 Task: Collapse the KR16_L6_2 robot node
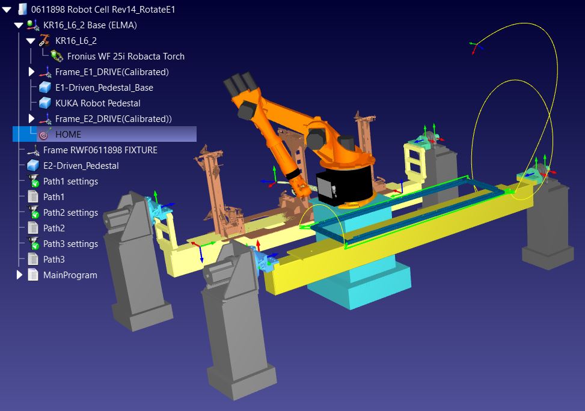31,41
